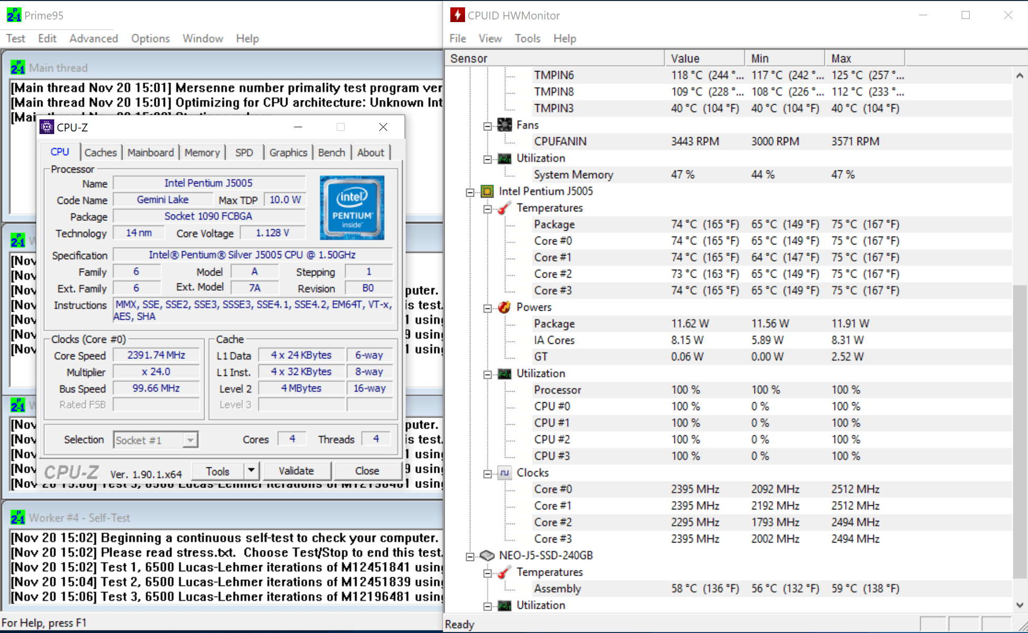Viewport: 1028px width, 633px height.
Task: Open the Window menu in Prime95
Action: pos(203,38)
